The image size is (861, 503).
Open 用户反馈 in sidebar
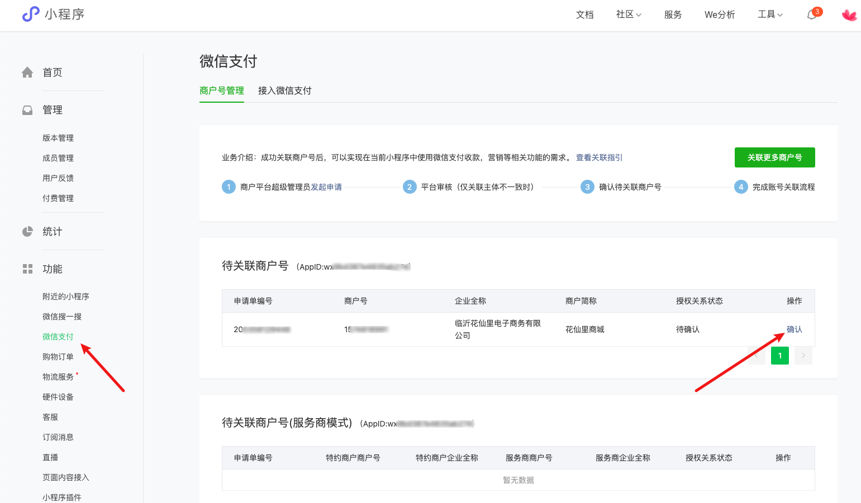[x=58, y=178]
